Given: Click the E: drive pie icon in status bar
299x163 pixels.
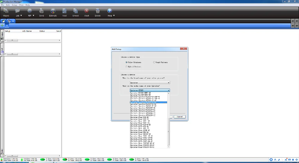Looking at the screenshot, I should click(87, 159).
